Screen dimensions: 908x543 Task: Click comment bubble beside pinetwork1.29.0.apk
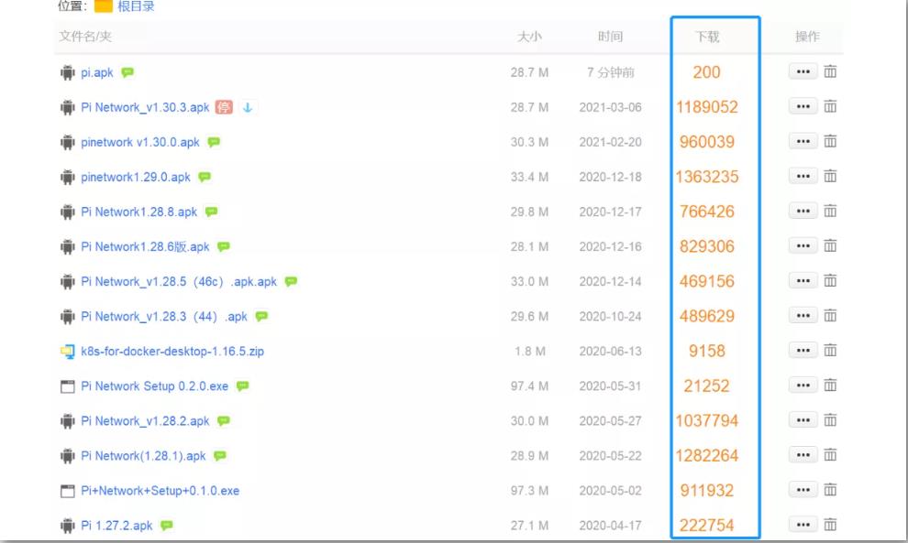point(205,177)
